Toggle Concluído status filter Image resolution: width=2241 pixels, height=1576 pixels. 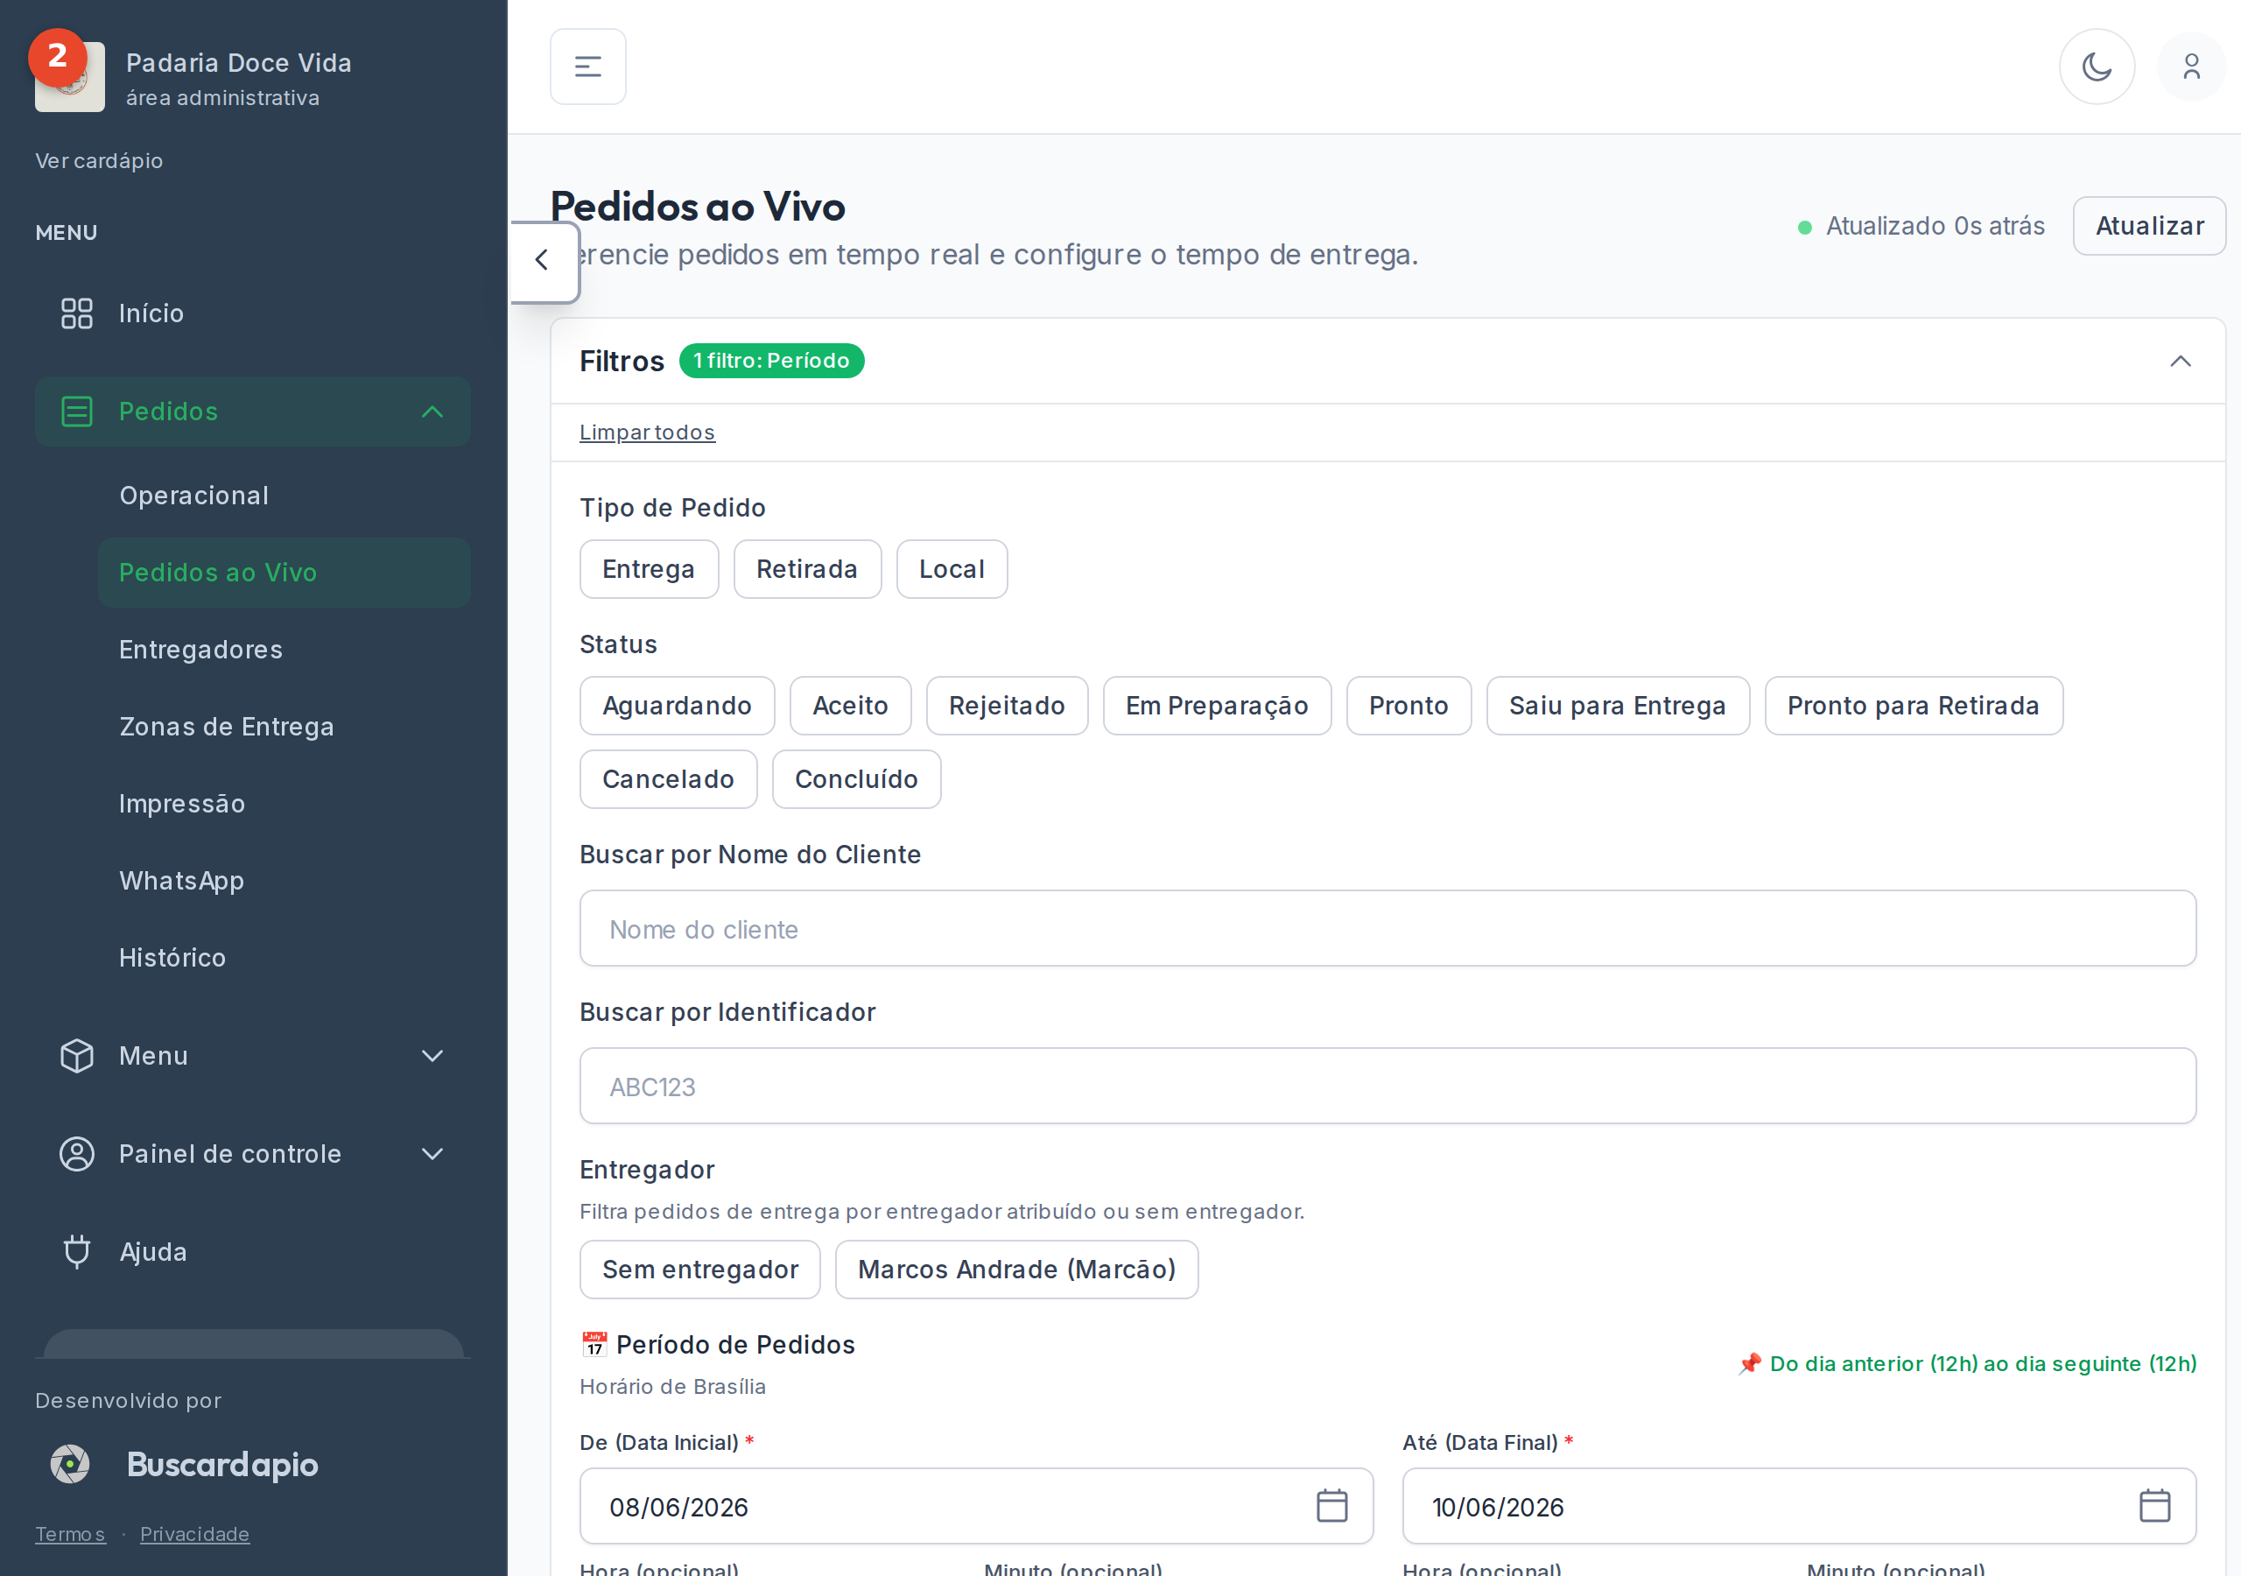coord(856,779)
